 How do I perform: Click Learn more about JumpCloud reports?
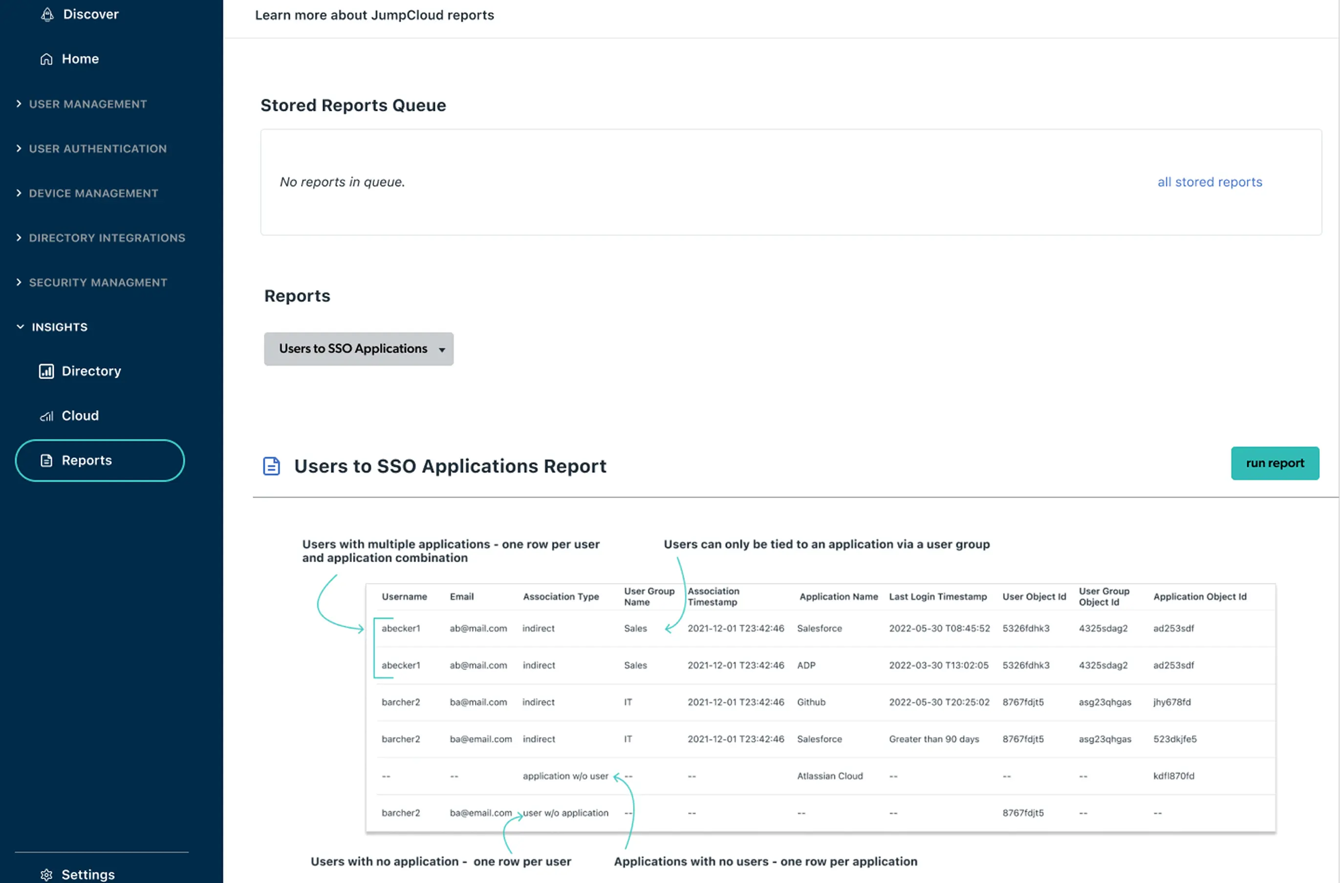click(x=374, y=15)
